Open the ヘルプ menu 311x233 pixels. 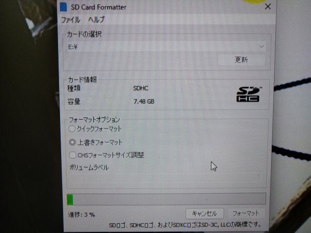coord(96,20)
